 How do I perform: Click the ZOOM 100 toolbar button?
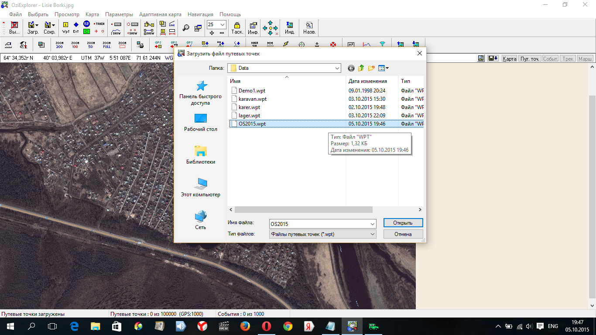(x=75, y=44)
